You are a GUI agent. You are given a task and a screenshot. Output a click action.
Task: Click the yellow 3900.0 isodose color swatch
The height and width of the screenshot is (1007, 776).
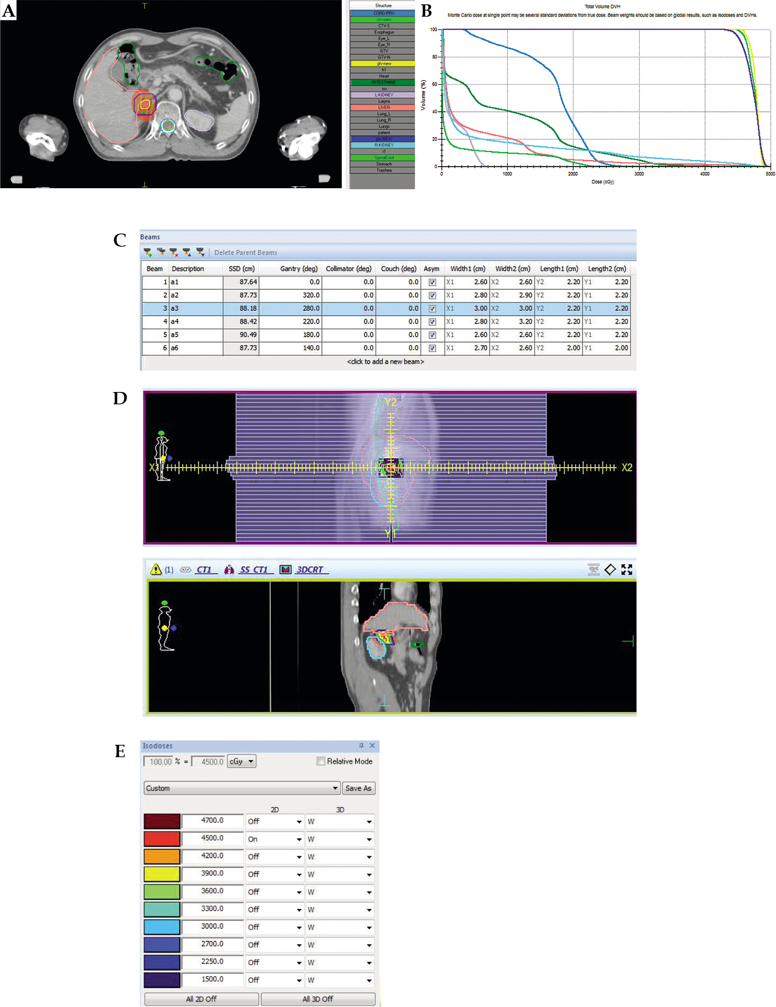pyautogui.click(x=161, y=874)
